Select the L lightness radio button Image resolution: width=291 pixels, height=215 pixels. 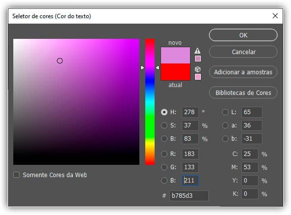pyautogui.click(x=225, y=112)
